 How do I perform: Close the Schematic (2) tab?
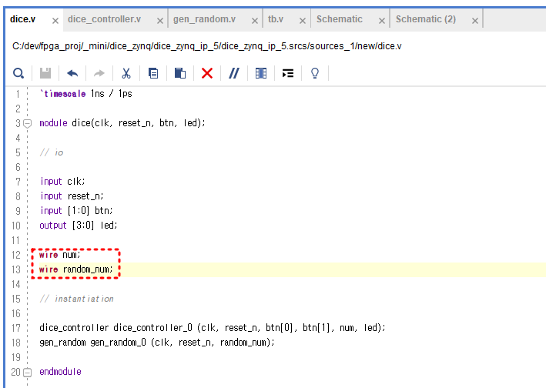pos(474,21)
